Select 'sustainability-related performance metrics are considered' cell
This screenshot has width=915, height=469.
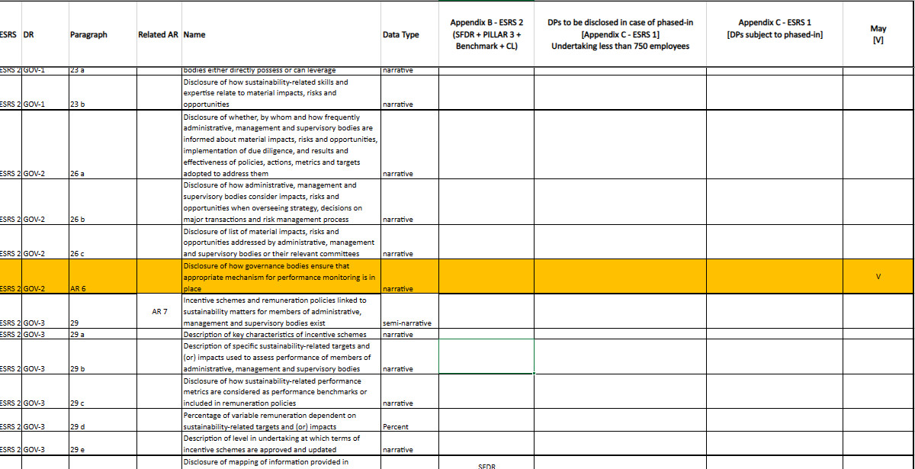coord(281,391)
